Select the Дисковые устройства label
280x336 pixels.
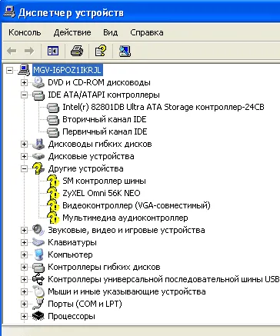point(91,156)
